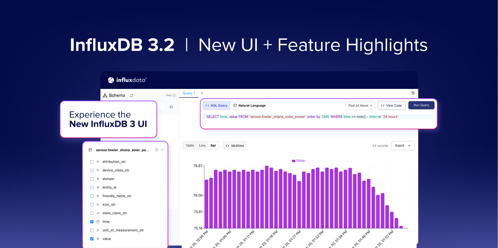Switch results to Line view

(202, 145)
